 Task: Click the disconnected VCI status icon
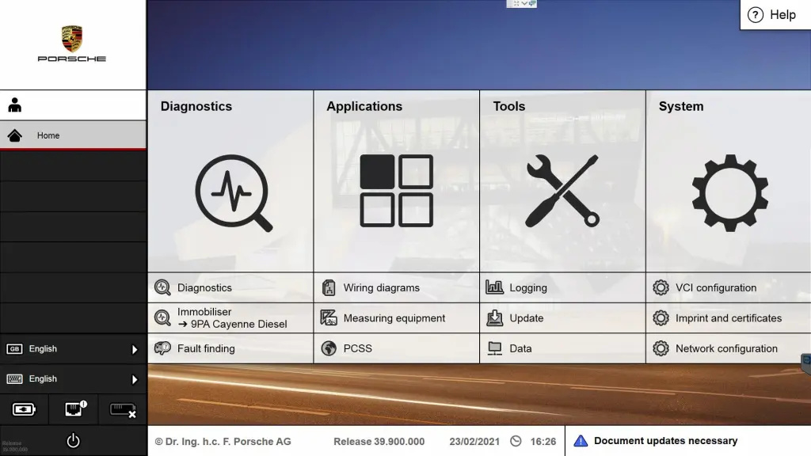point(122,409)
